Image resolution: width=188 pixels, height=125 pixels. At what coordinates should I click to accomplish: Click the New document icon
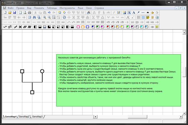[5, 12]
